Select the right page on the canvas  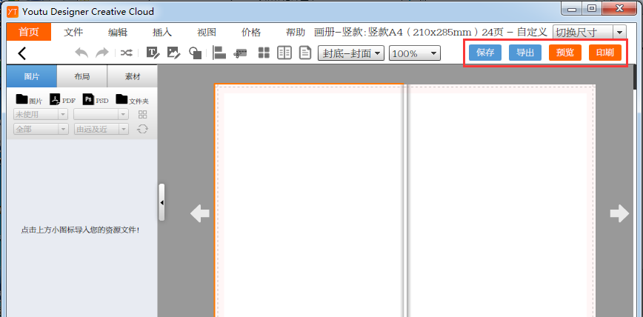[500, 201]
